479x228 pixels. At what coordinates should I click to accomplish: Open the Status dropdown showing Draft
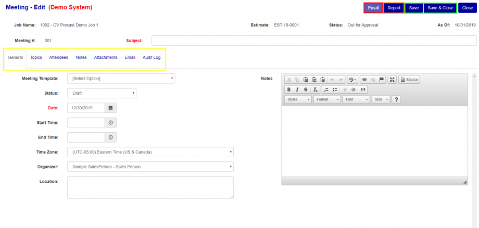(x=102, y=93)
